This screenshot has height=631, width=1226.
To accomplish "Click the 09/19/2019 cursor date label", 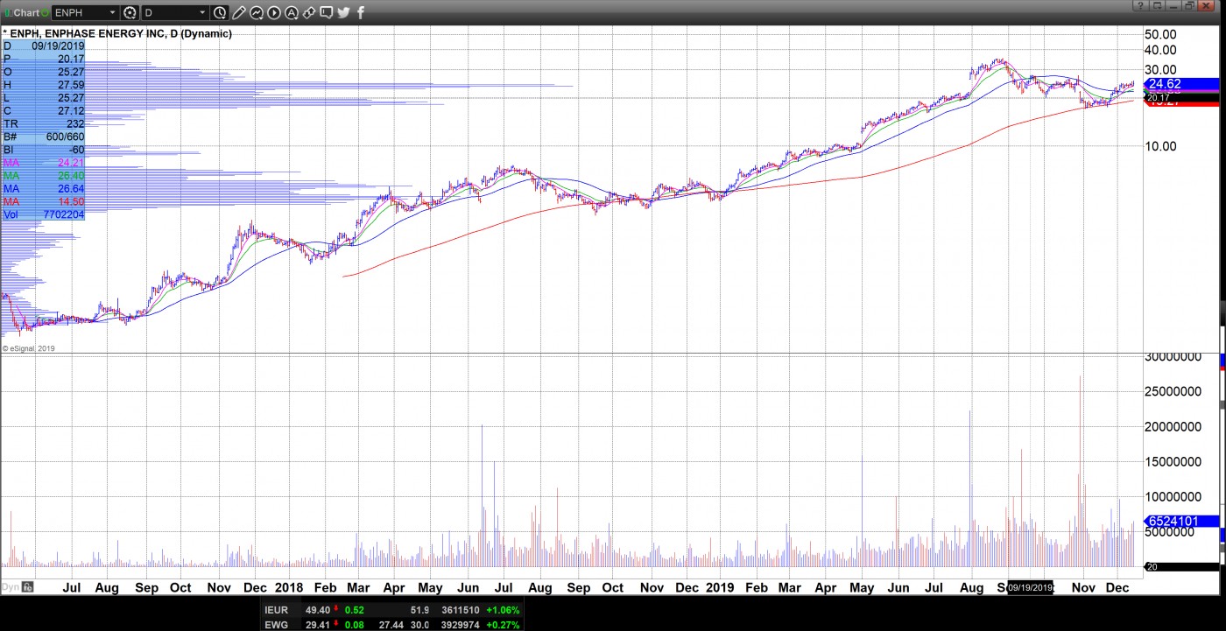I will pos(1030,587).
